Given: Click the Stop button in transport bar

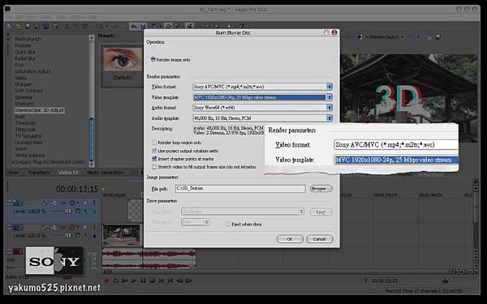Looking at the screenshot, I should tap(153, 280).
